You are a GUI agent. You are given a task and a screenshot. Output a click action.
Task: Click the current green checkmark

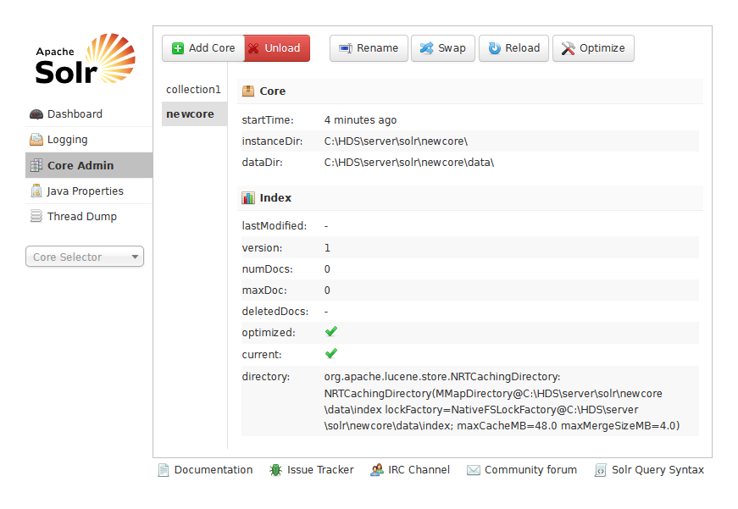(x=331, y=354)
